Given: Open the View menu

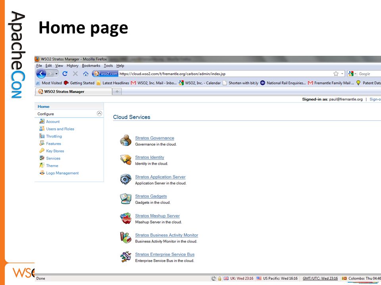Looking at the screenshot, I should [x=59, y=66].
